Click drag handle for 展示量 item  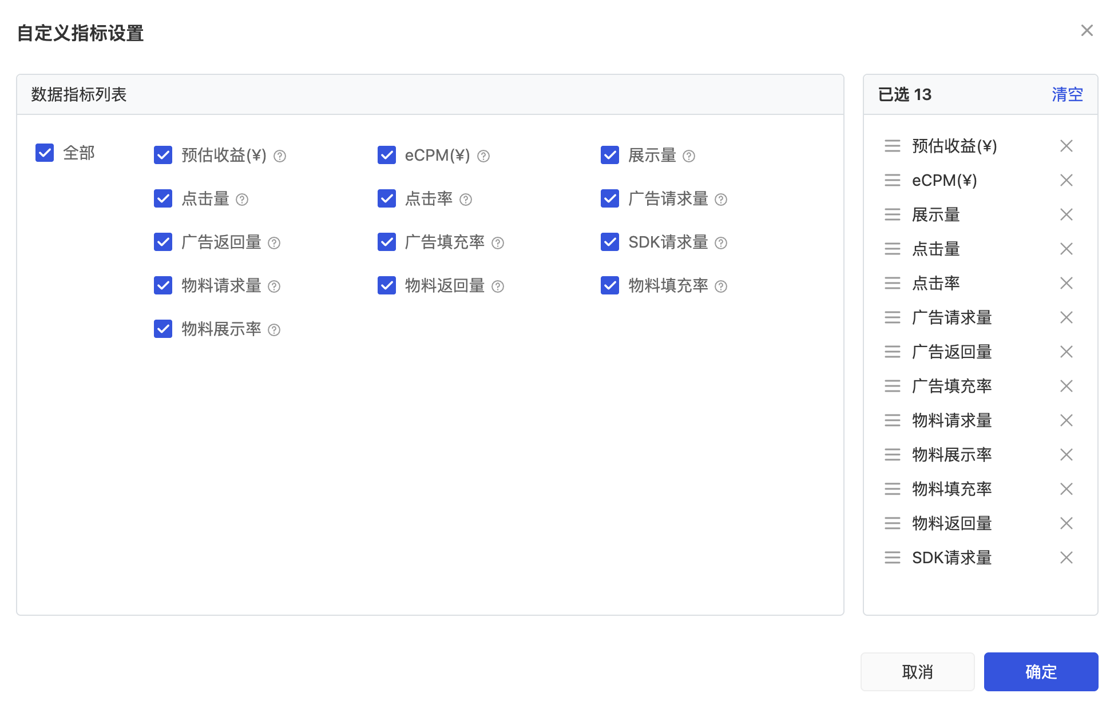[892, 215]
